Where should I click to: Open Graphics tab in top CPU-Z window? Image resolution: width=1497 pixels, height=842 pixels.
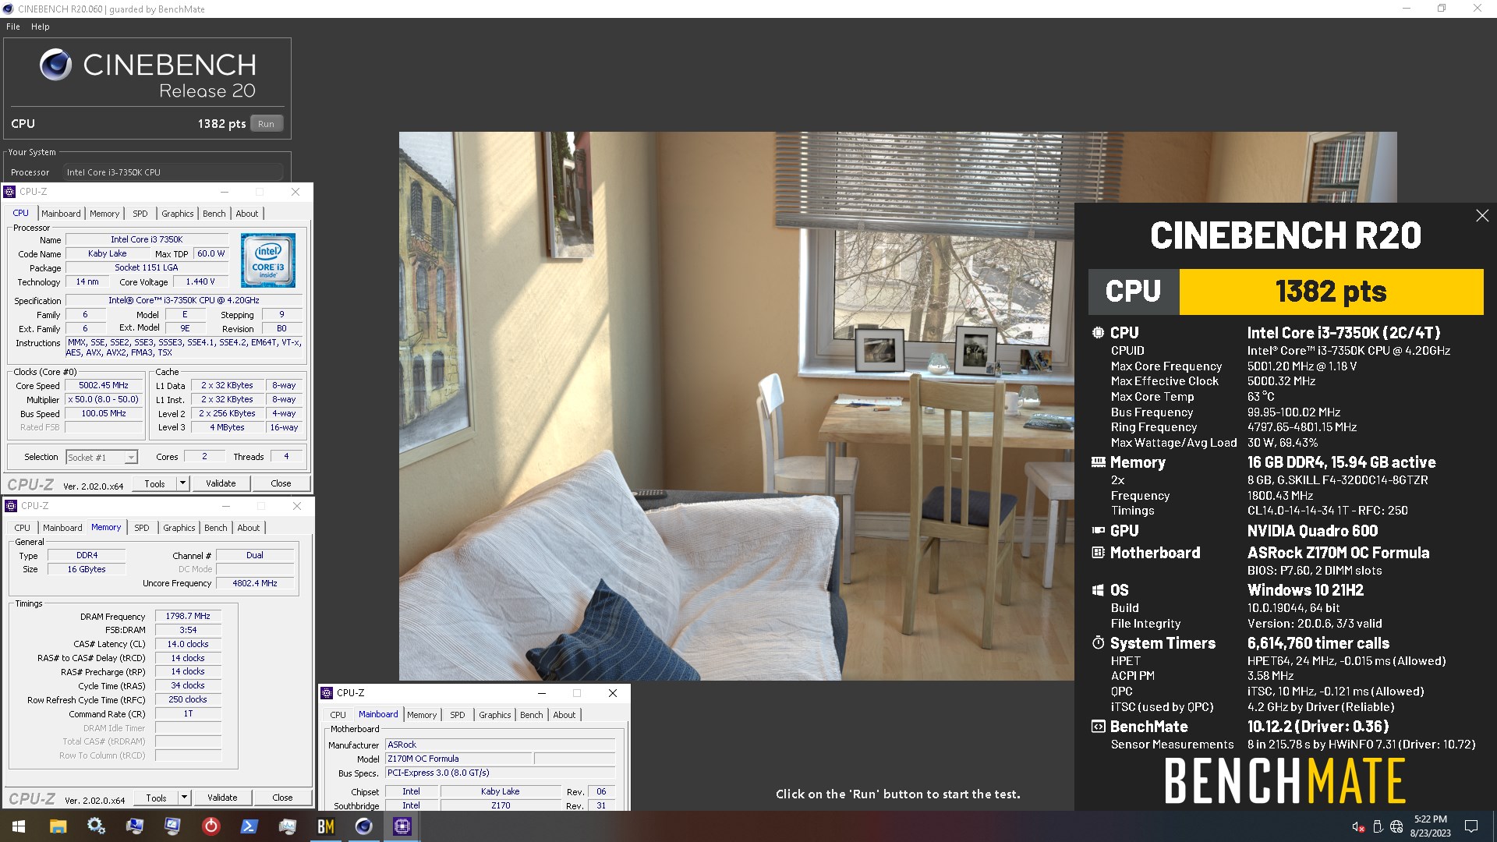pyautogui.click(x=178, y=214)
